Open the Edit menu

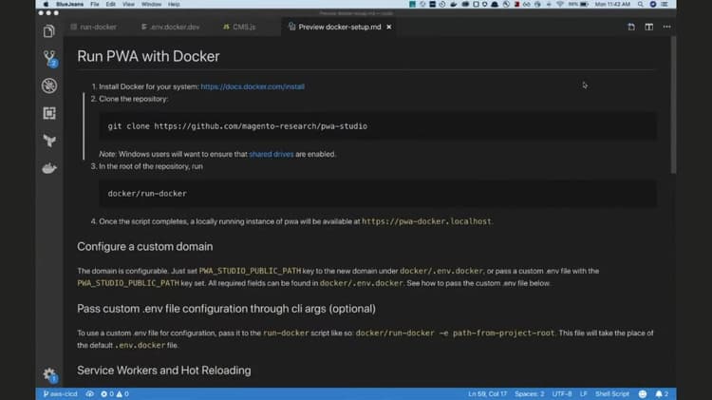coord(110,4)
